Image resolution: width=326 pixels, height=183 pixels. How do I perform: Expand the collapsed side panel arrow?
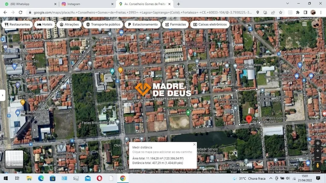tap(3, 95)
